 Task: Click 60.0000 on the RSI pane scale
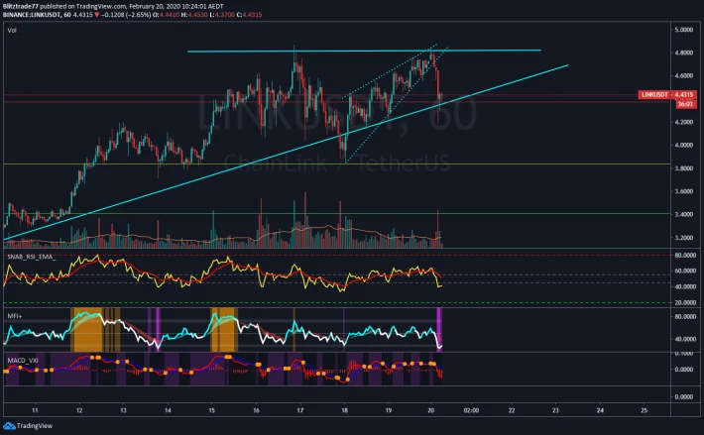click(685, 271)
